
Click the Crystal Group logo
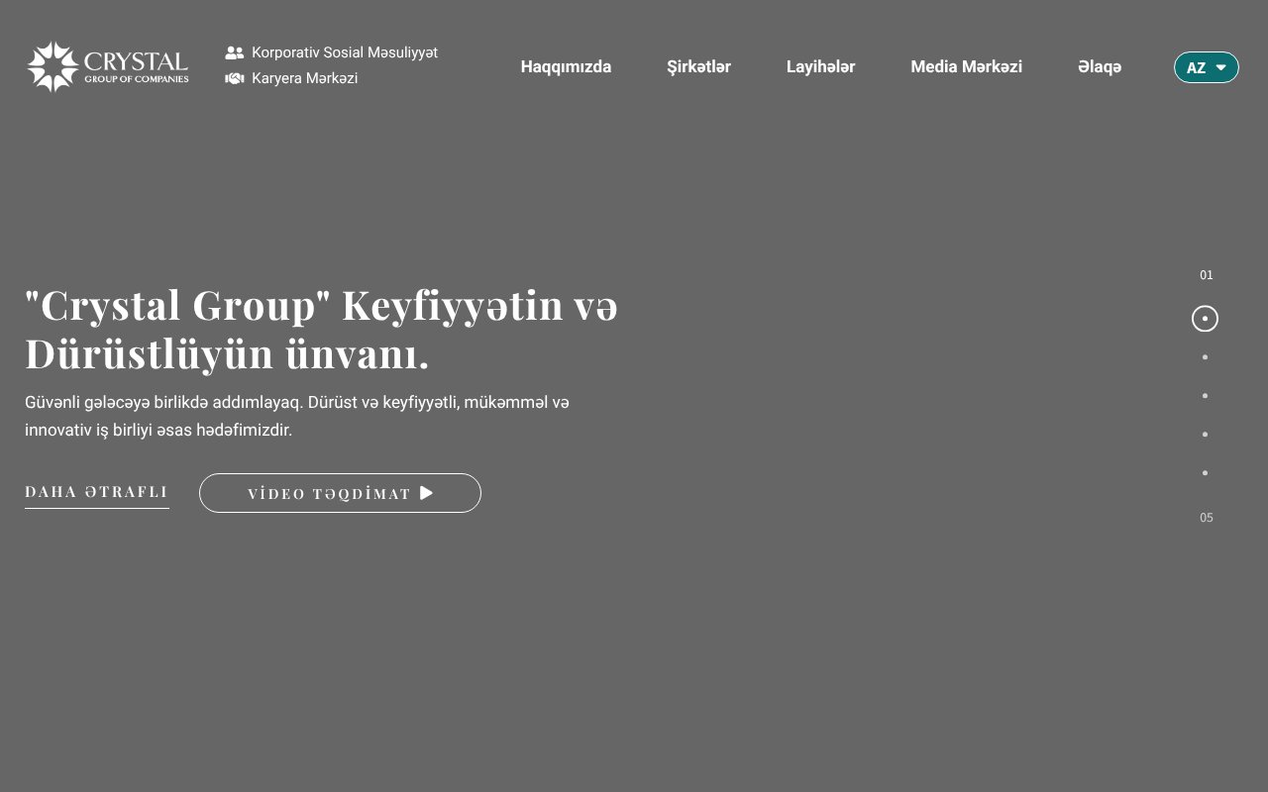[107, 66]
